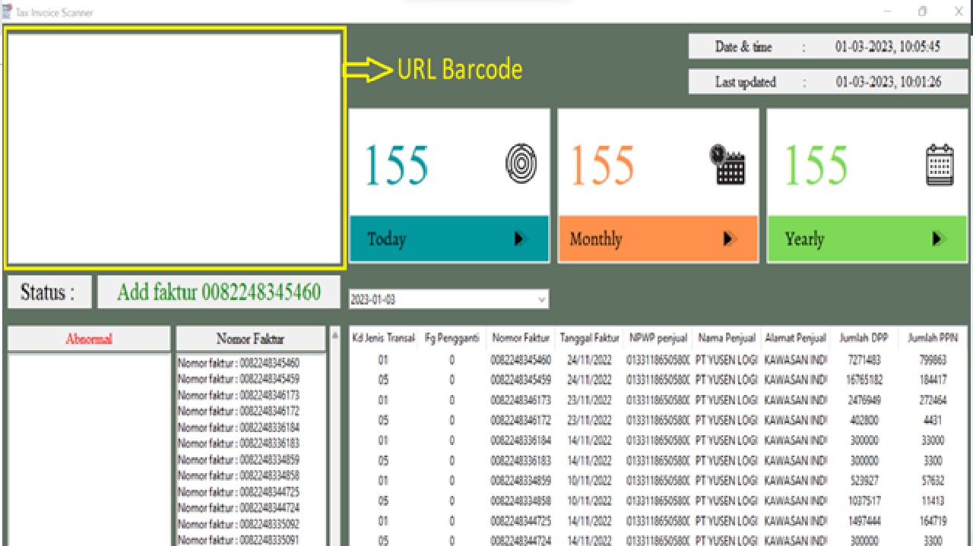
Task: Click the Tanggal Faktur column header
Action: [589, 339]
